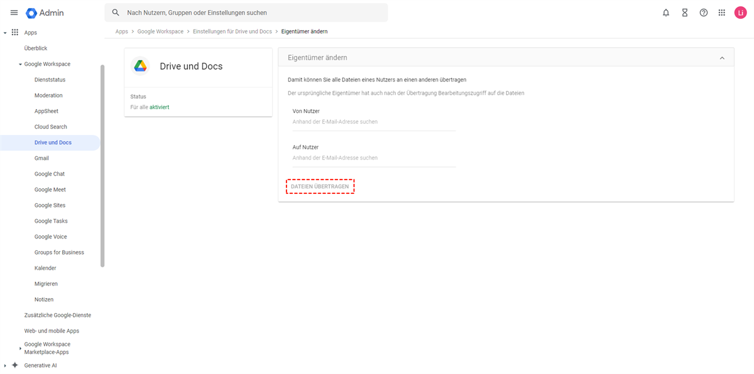This screenshot has width=754, height=374.
Task: Open Groups for Business in sidebar
Action: point(59,252)
